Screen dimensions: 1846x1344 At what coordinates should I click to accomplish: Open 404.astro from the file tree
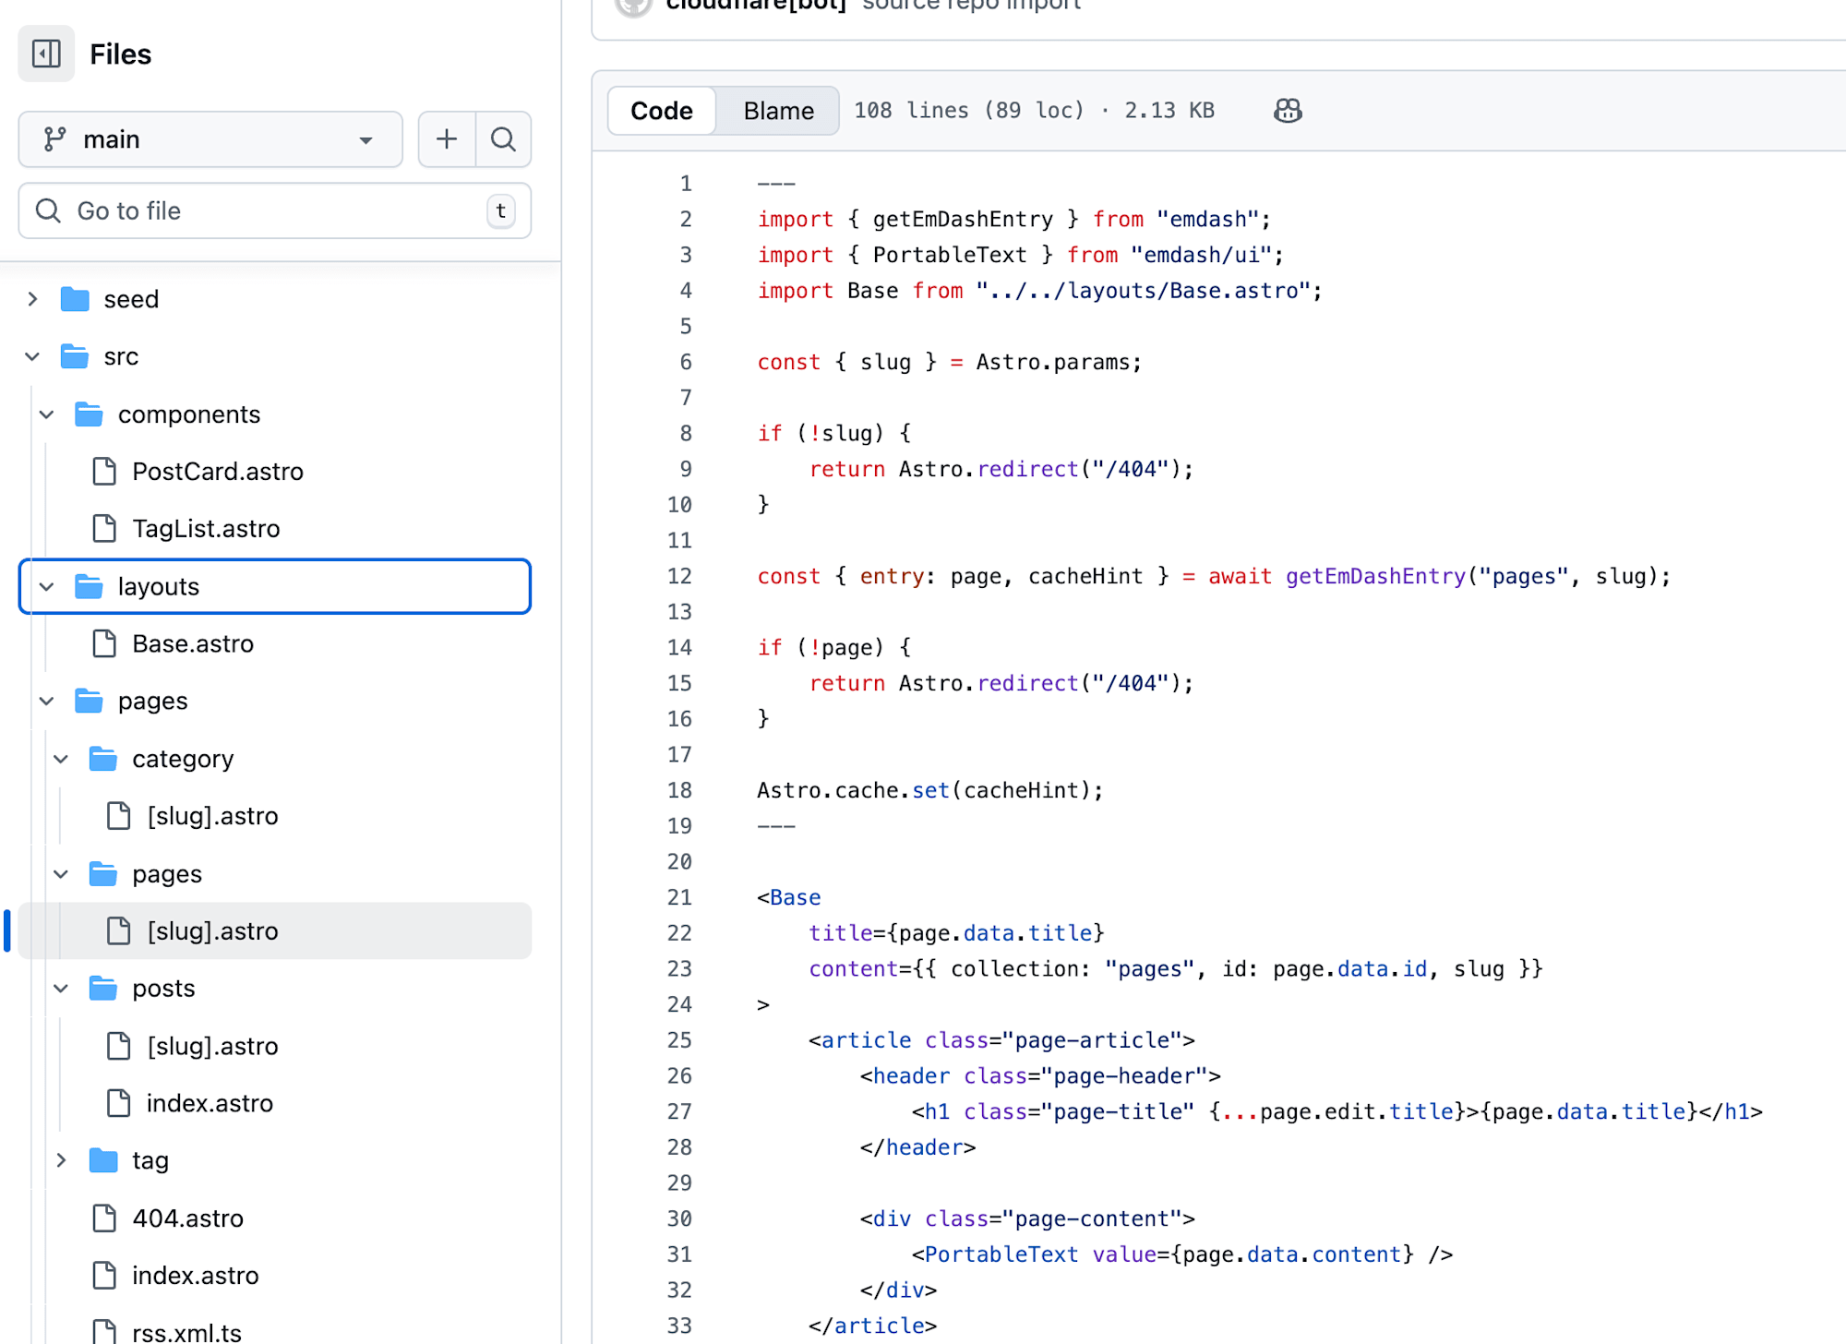point(187,1218)
